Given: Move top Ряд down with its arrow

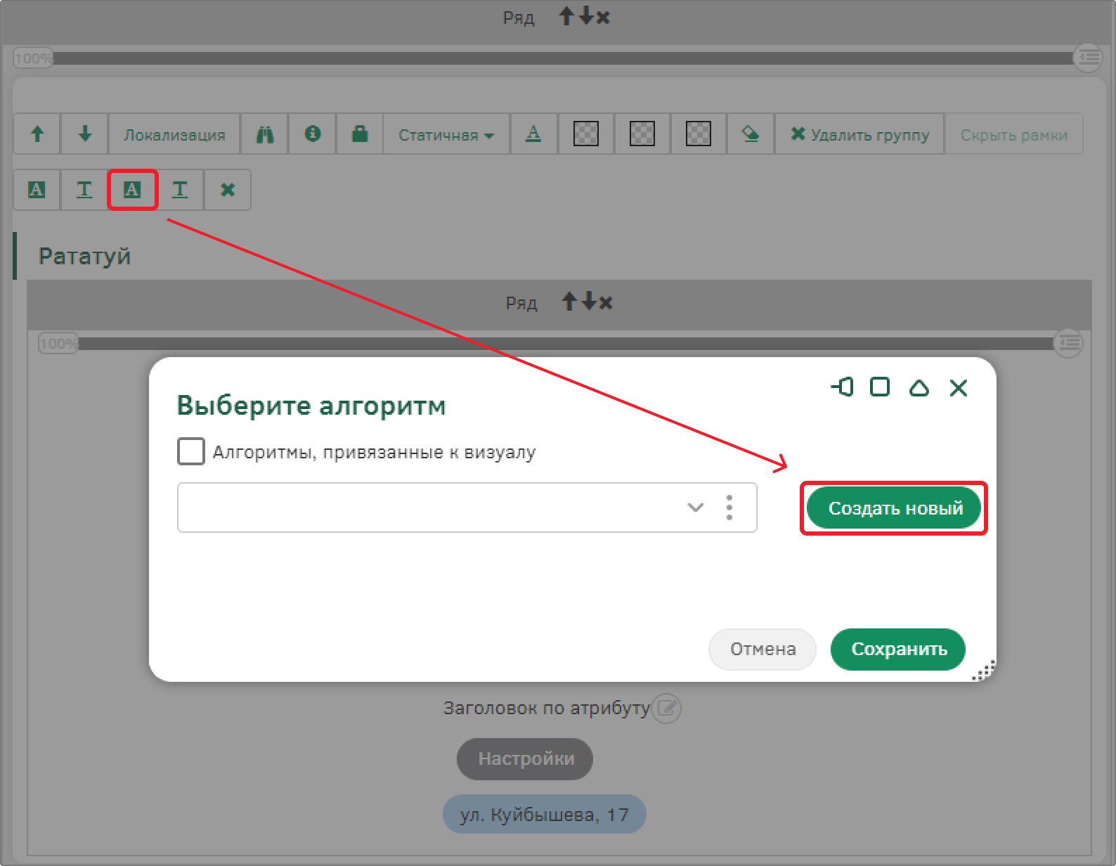Looking at the screenshot, I should (585, 16).
